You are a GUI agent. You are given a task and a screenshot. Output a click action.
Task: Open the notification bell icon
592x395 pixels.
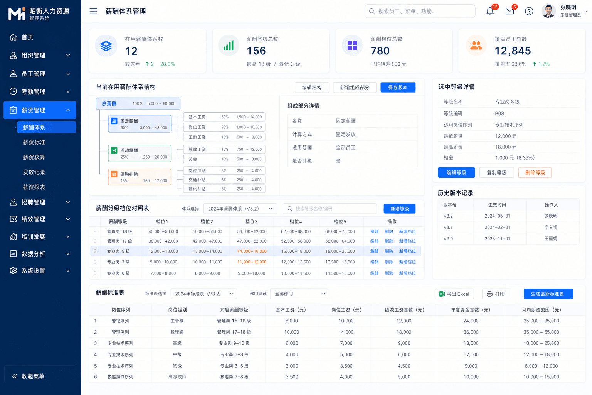490,11
